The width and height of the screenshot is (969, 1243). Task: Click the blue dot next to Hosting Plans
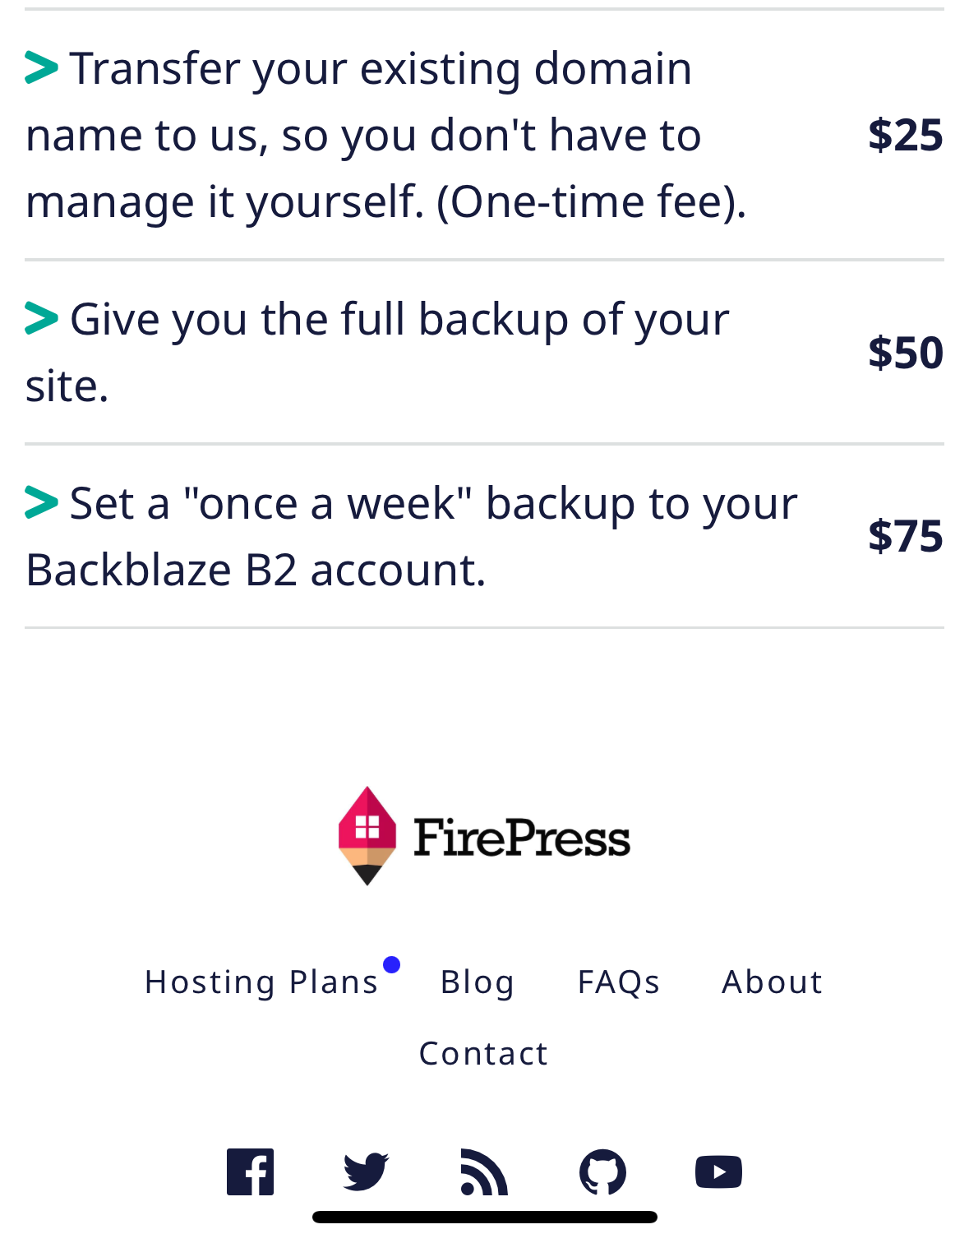point(392,964)
